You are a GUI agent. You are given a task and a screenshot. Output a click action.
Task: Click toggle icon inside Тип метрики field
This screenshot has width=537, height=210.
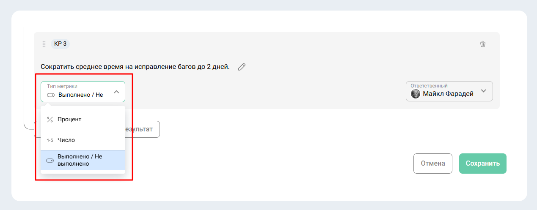pos(51,95)
